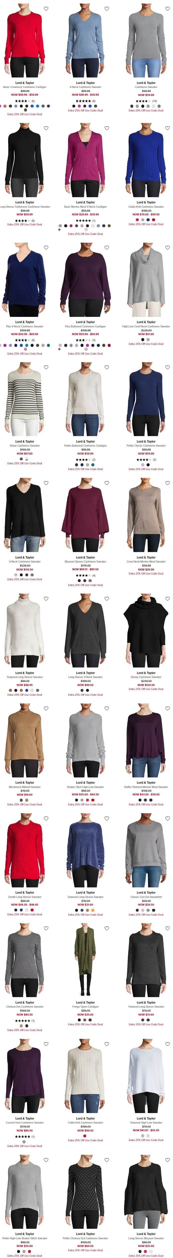The width and height of the screenshot is (173, 1258).
Task: Tap the heart on Stripe Cashmere Sweater
Action: 46,367
